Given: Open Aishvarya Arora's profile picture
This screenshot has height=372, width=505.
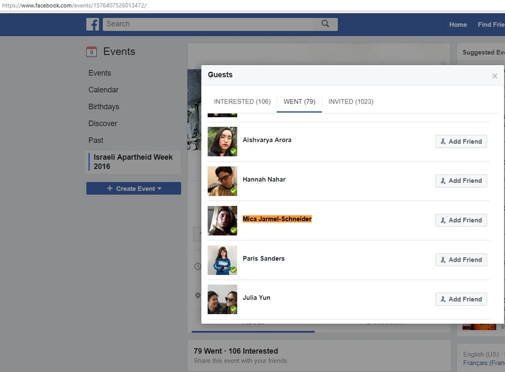Looking at the screenshot, I should click(x=222, y=142).
